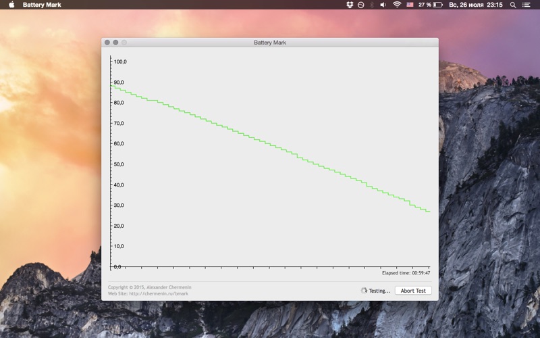Open Spotlight search magnifier
The image size is (540, 338).
point(513,5)
